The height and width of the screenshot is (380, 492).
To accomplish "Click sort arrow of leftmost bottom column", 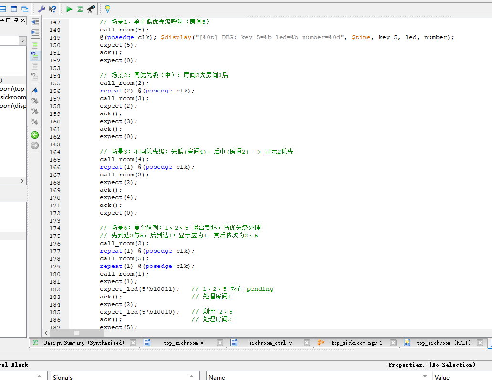I will (x=39, y=376).
